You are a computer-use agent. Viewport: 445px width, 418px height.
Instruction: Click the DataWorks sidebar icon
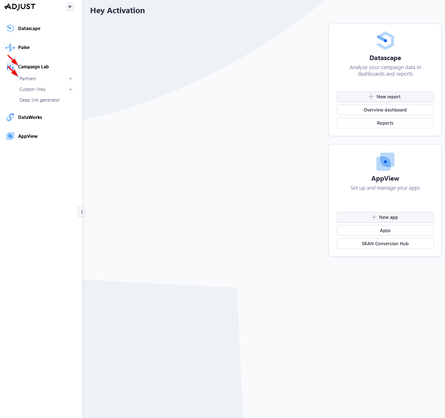pos(10,117)
